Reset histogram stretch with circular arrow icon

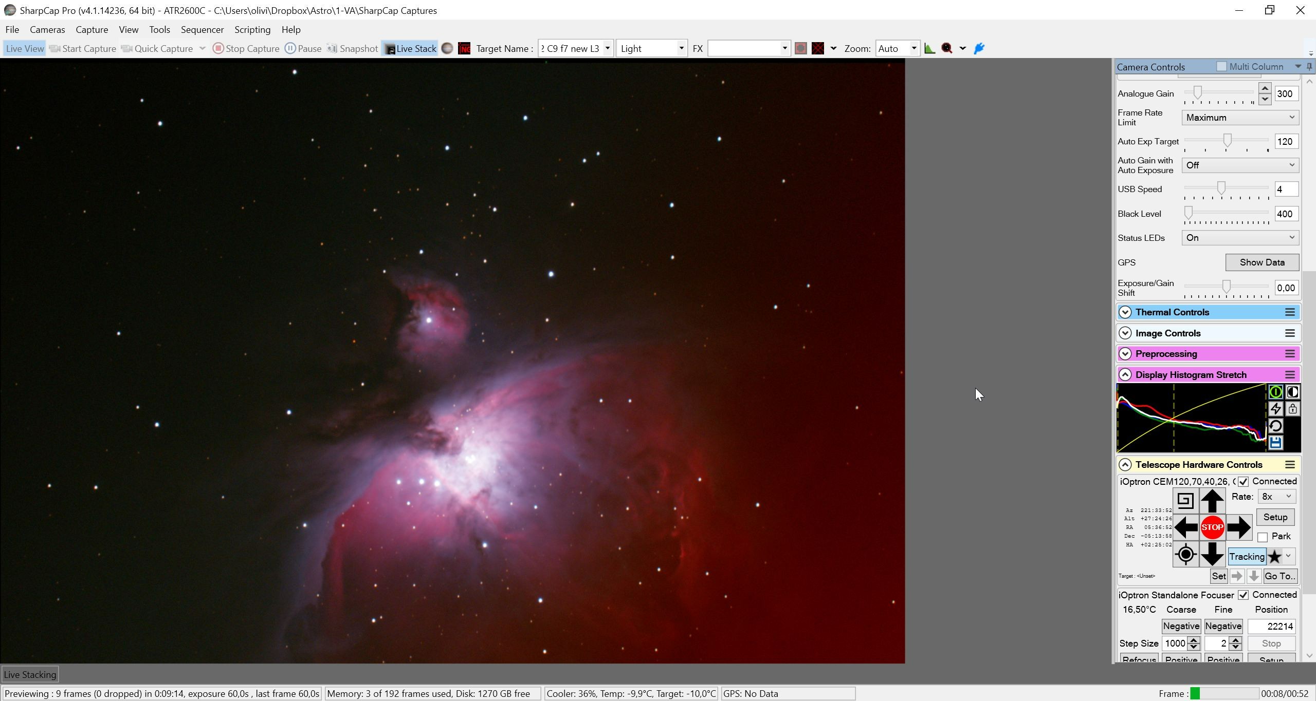tap(1275, 426)
